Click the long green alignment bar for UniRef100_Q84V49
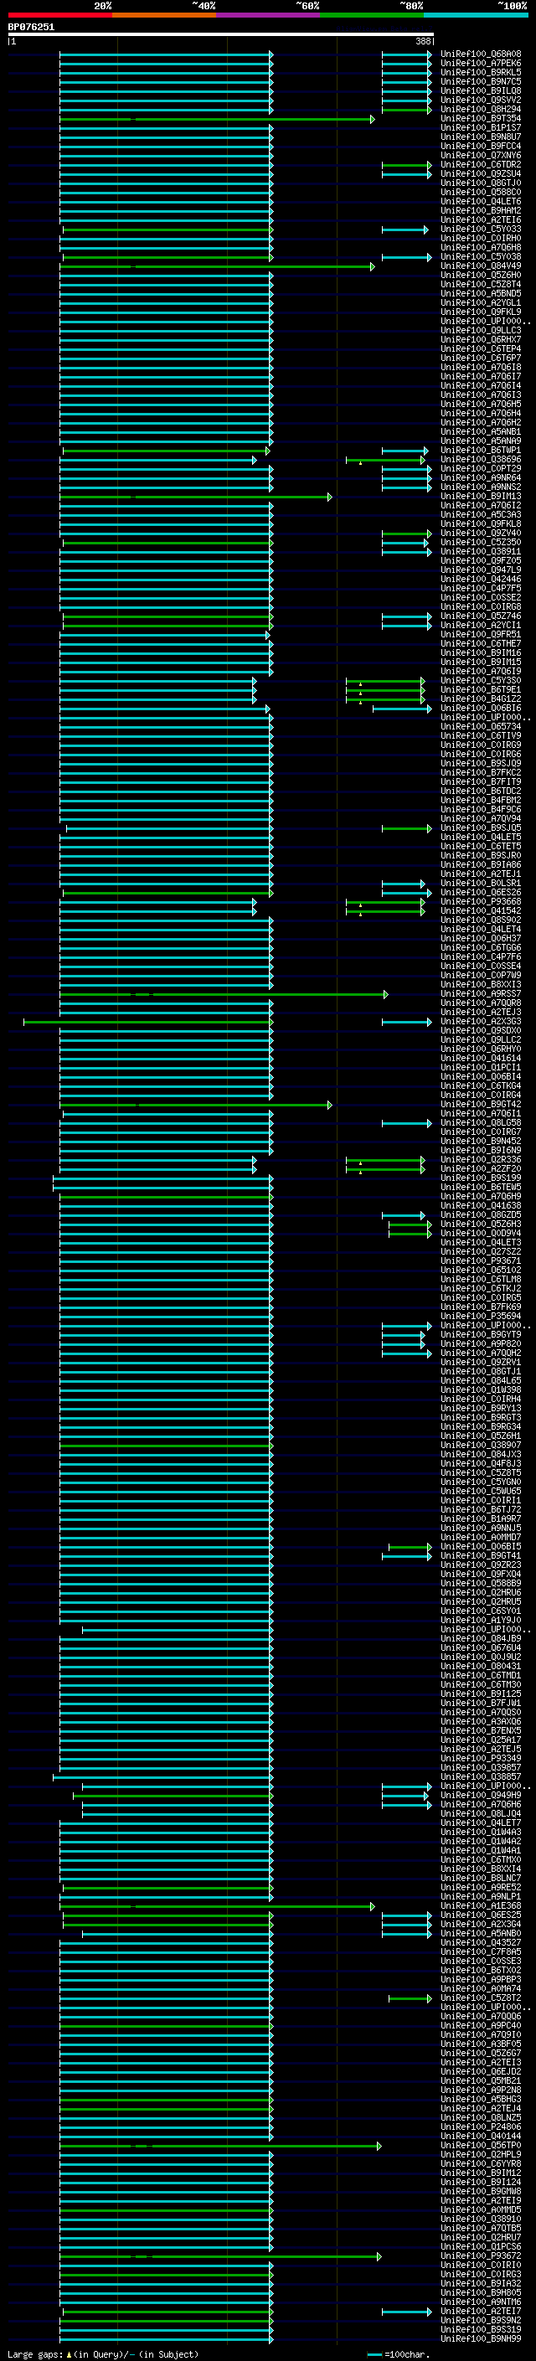Screen dimensions: 536x2361 [217, 266]
